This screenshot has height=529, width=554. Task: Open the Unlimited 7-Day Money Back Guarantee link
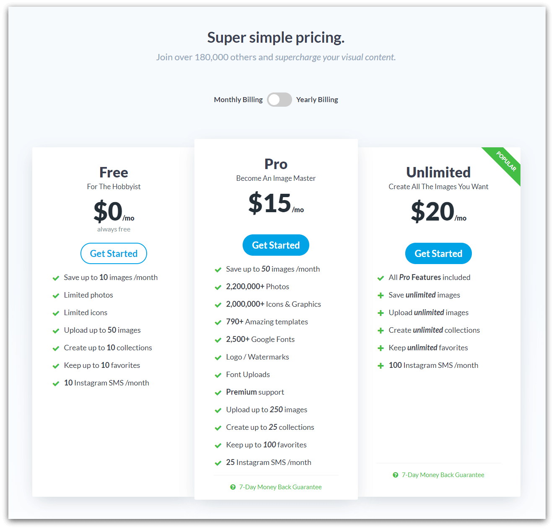(443, 475)
